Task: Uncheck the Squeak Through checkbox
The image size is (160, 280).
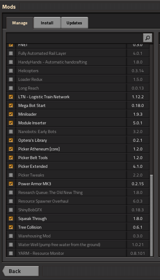Action: [x=11, y=219]
